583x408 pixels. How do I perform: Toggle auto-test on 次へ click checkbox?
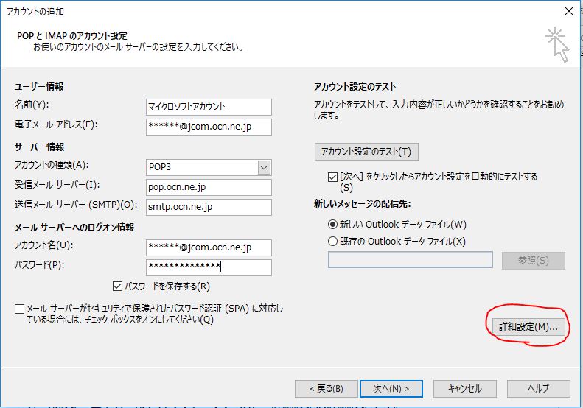point(332,177)
